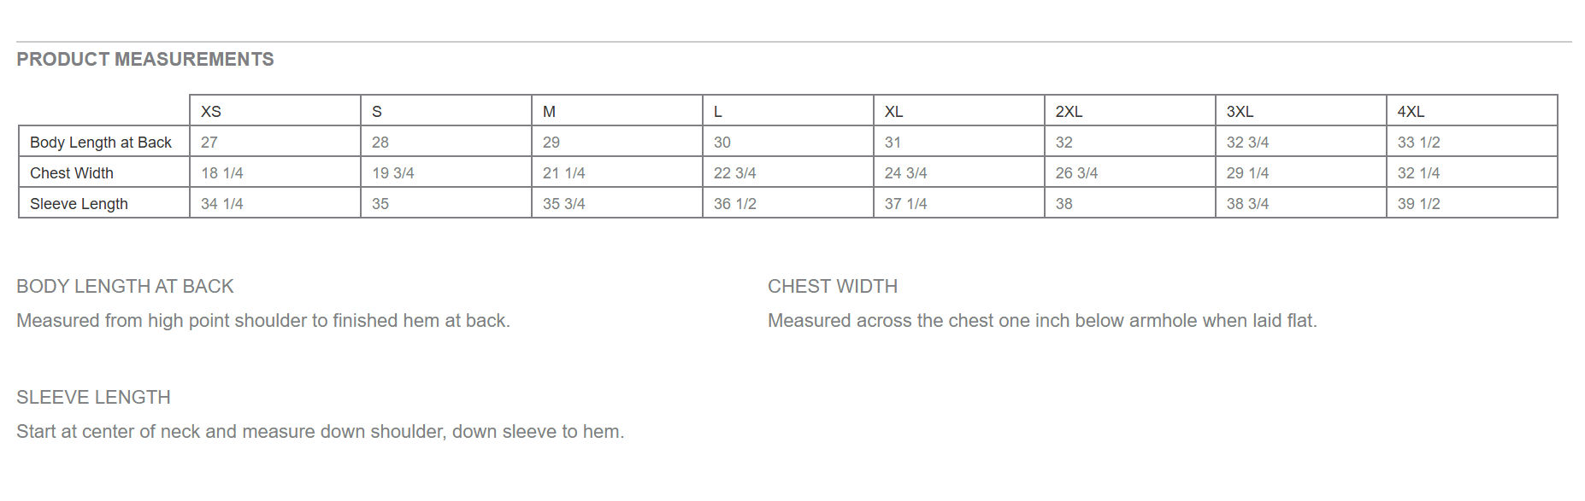1585x501 pixels.
Task: Click the SLEEVE LENGTH section heading
Action: 94,398
